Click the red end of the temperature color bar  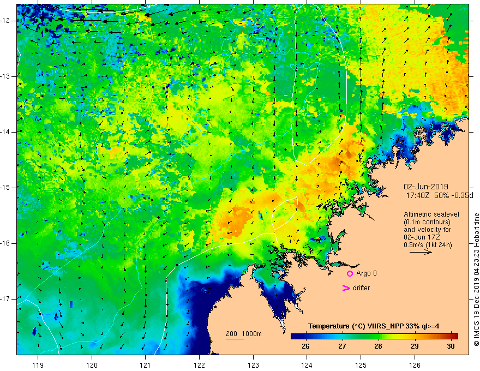[456, 337]
